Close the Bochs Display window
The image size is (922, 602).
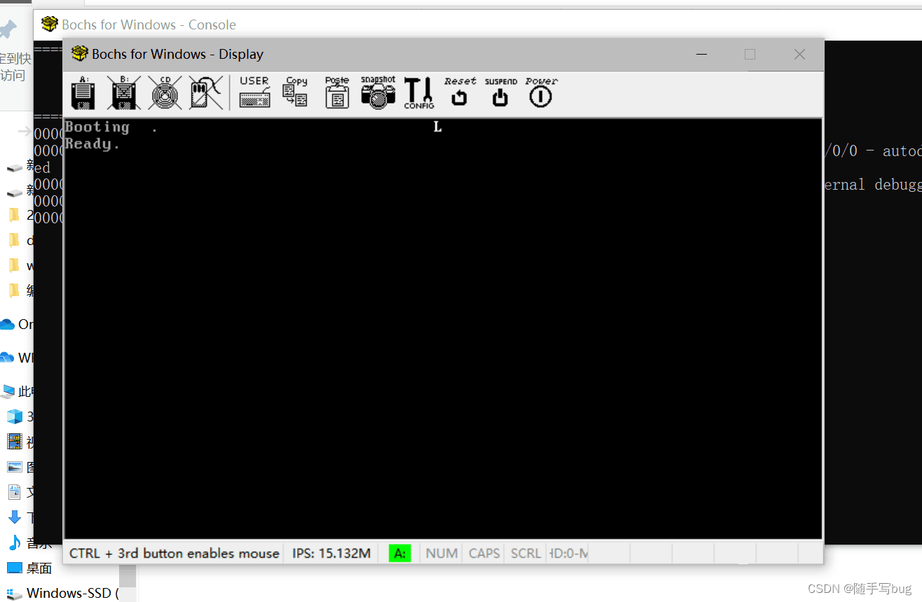pyautogui.click(x=799, y=54)
